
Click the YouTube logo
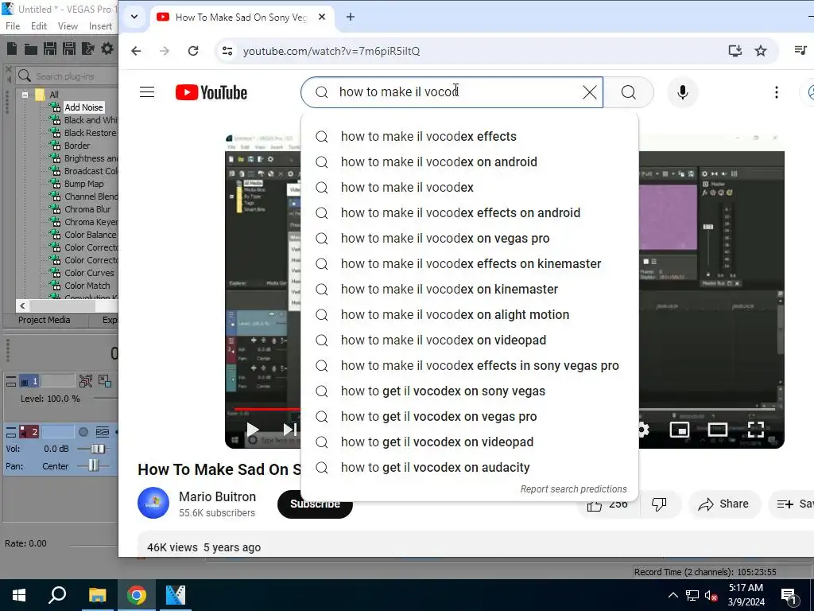211,92
